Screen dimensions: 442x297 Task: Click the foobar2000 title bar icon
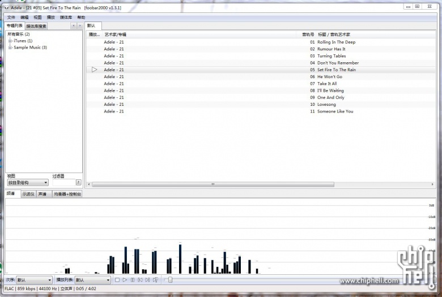pyautogui.click(x=6, y=8)
